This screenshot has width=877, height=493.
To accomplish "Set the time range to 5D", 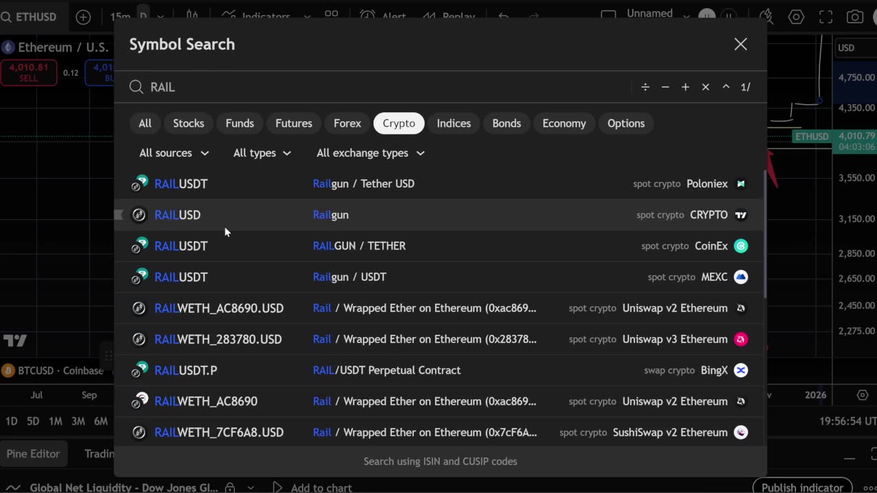I will (33, 421).
